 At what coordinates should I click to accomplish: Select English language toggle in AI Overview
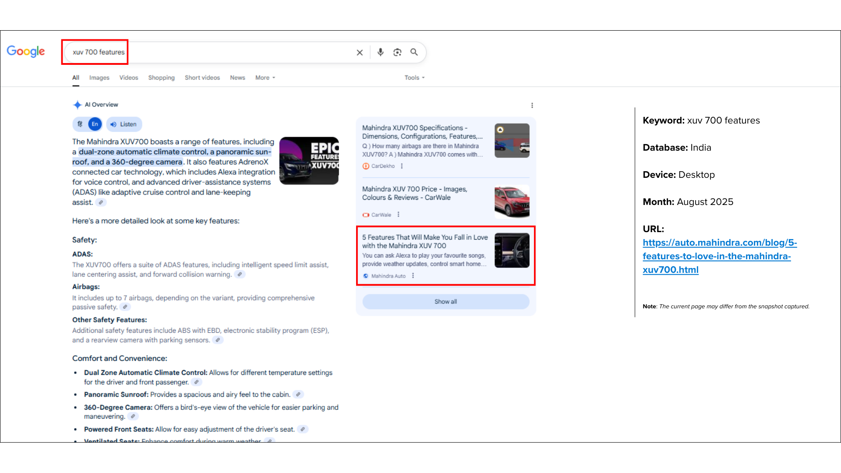pos(95,124)
